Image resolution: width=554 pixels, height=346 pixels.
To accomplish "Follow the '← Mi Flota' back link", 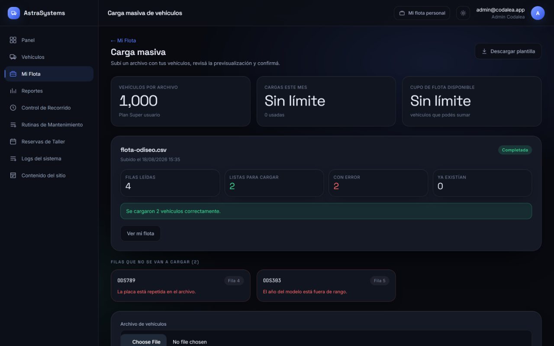I will (x=123, y=40).
